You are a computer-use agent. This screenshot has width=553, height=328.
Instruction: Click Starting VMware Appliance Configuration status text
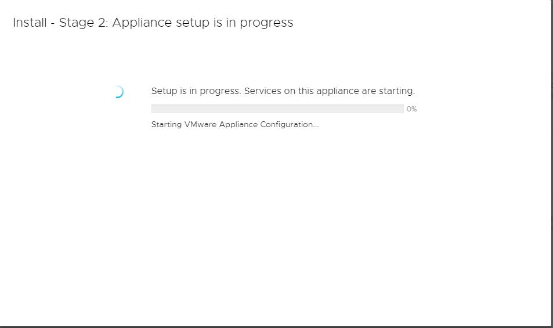click(x=235, y=124)
